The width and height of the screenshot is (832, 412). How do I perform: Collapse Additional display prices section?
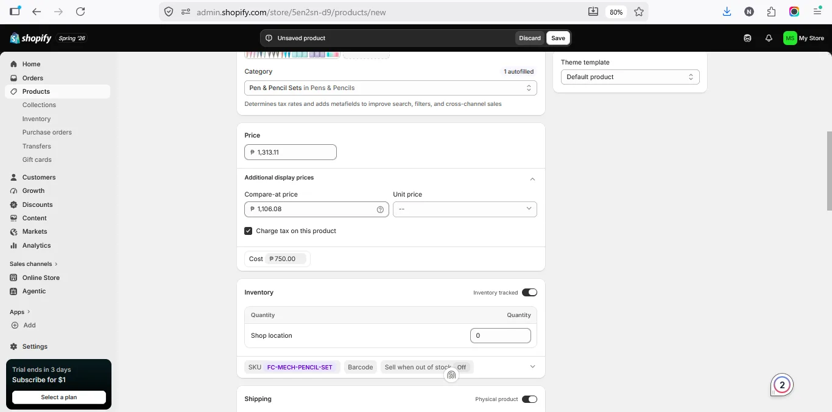tap(532, 179)
